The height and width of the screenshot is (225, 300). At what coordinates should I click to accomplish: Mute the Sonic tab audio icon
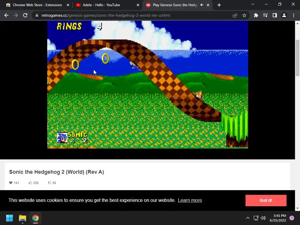pyautogui.click(x=202, y=5)
